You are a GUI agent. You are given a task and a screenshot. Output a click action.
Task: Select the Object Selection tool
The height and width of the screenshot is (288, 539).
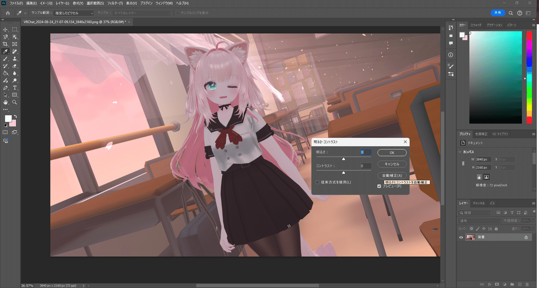point(15,37)
